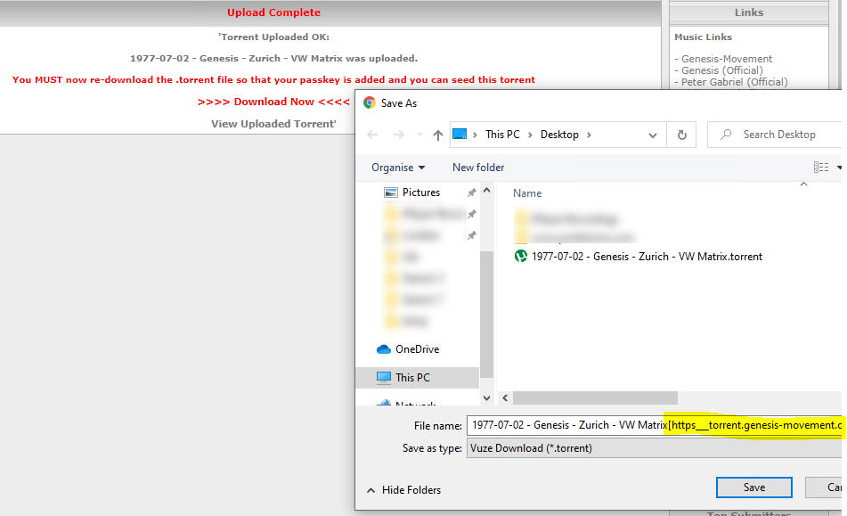Go up one folder level
The height and width of the screenshot is (516, 847).
[438, 135]
